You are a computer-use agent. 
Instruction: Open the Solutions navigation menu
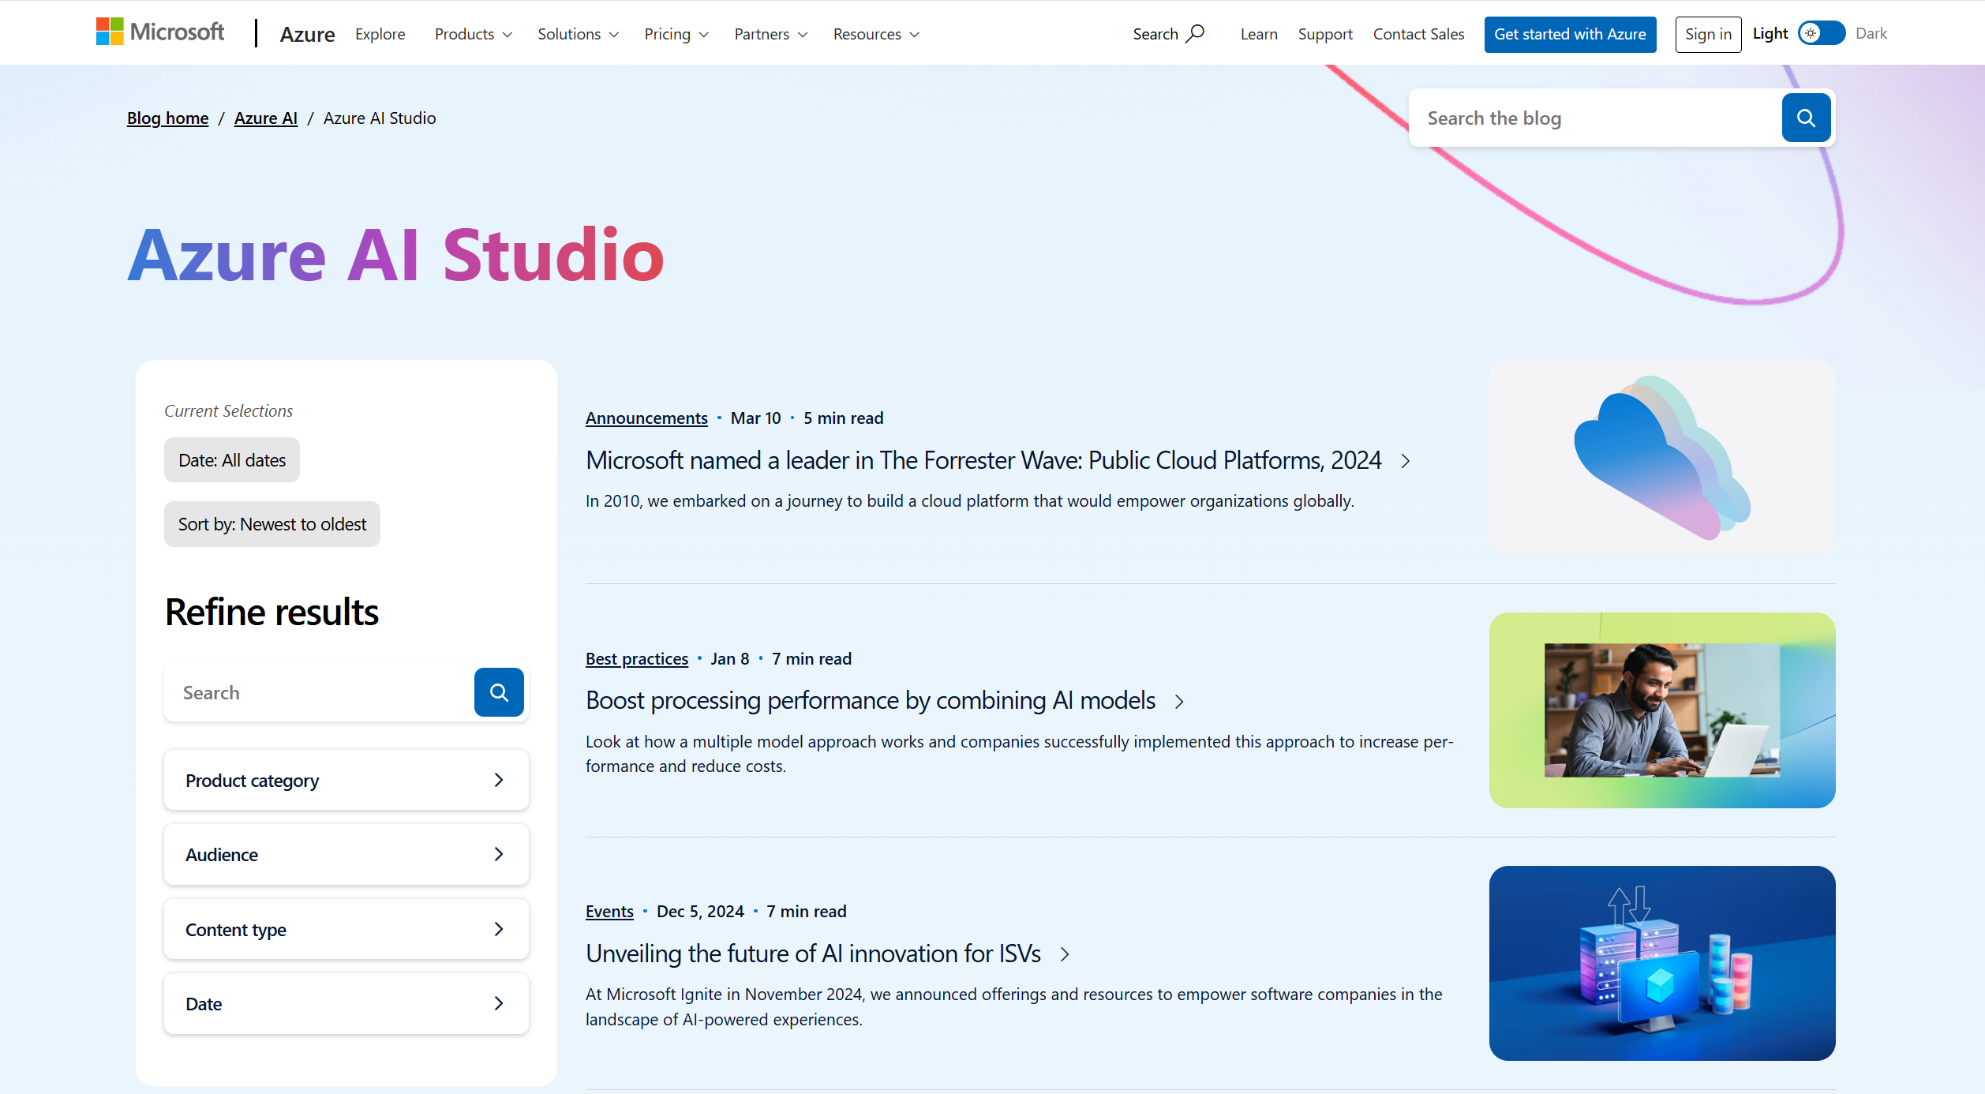(x=578, y=34)
